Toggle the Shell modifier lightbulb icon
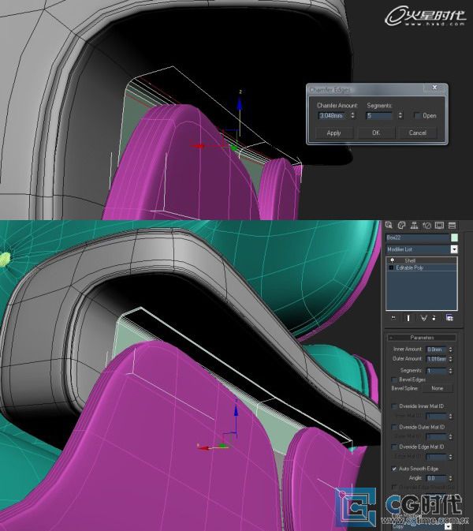This screenshot has width=473, height=531. coord(392,260)
